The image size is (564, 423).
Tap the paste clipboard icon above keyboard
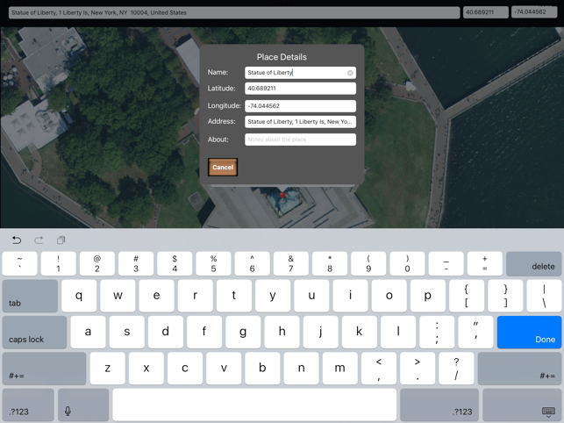coord(61,240)
